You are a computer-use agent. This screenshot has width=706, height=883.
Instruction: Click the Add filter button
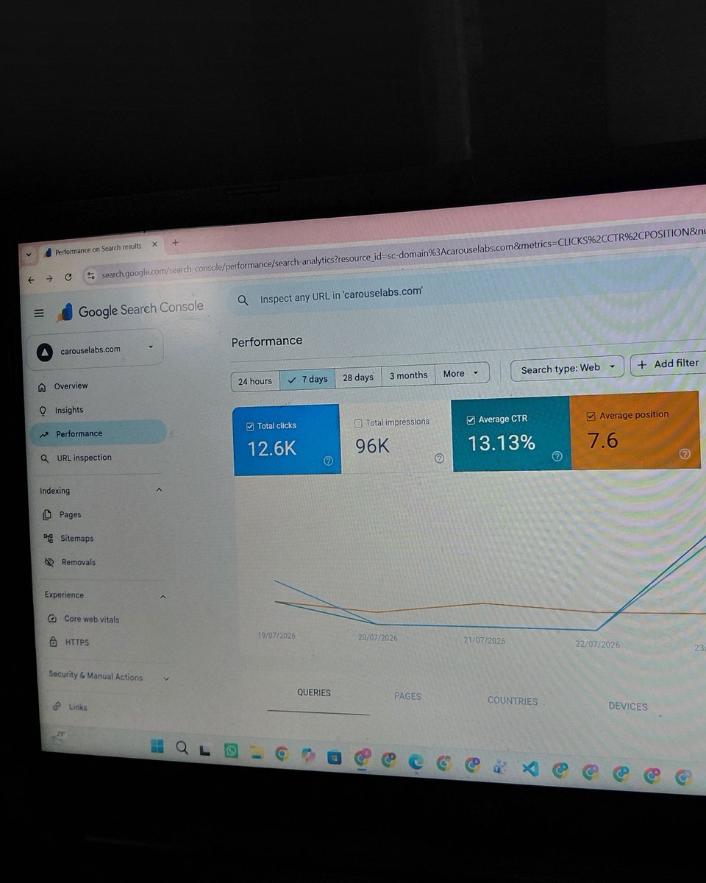pos(668,364)
